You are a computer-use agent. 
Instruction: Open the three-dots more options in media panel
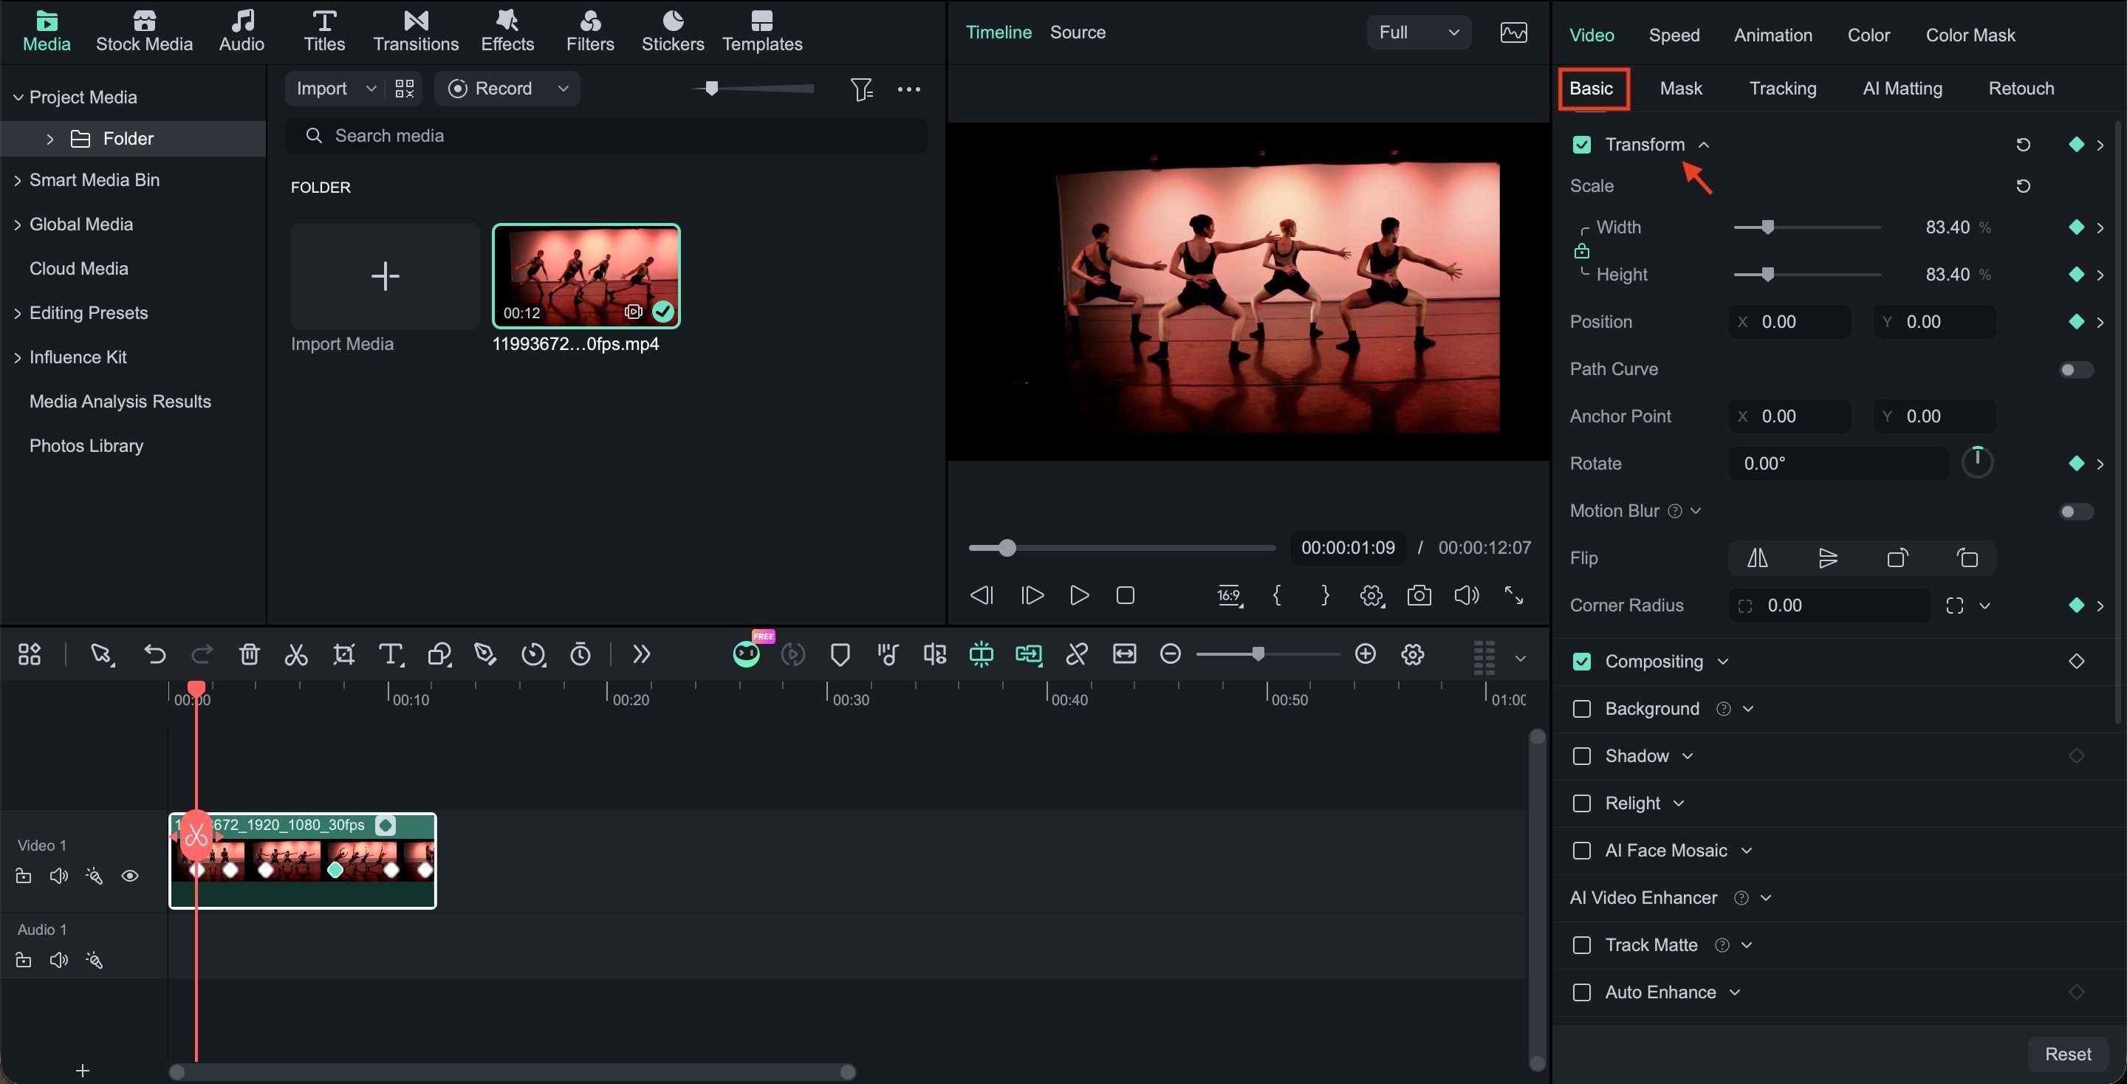click(x=908, y=89)
